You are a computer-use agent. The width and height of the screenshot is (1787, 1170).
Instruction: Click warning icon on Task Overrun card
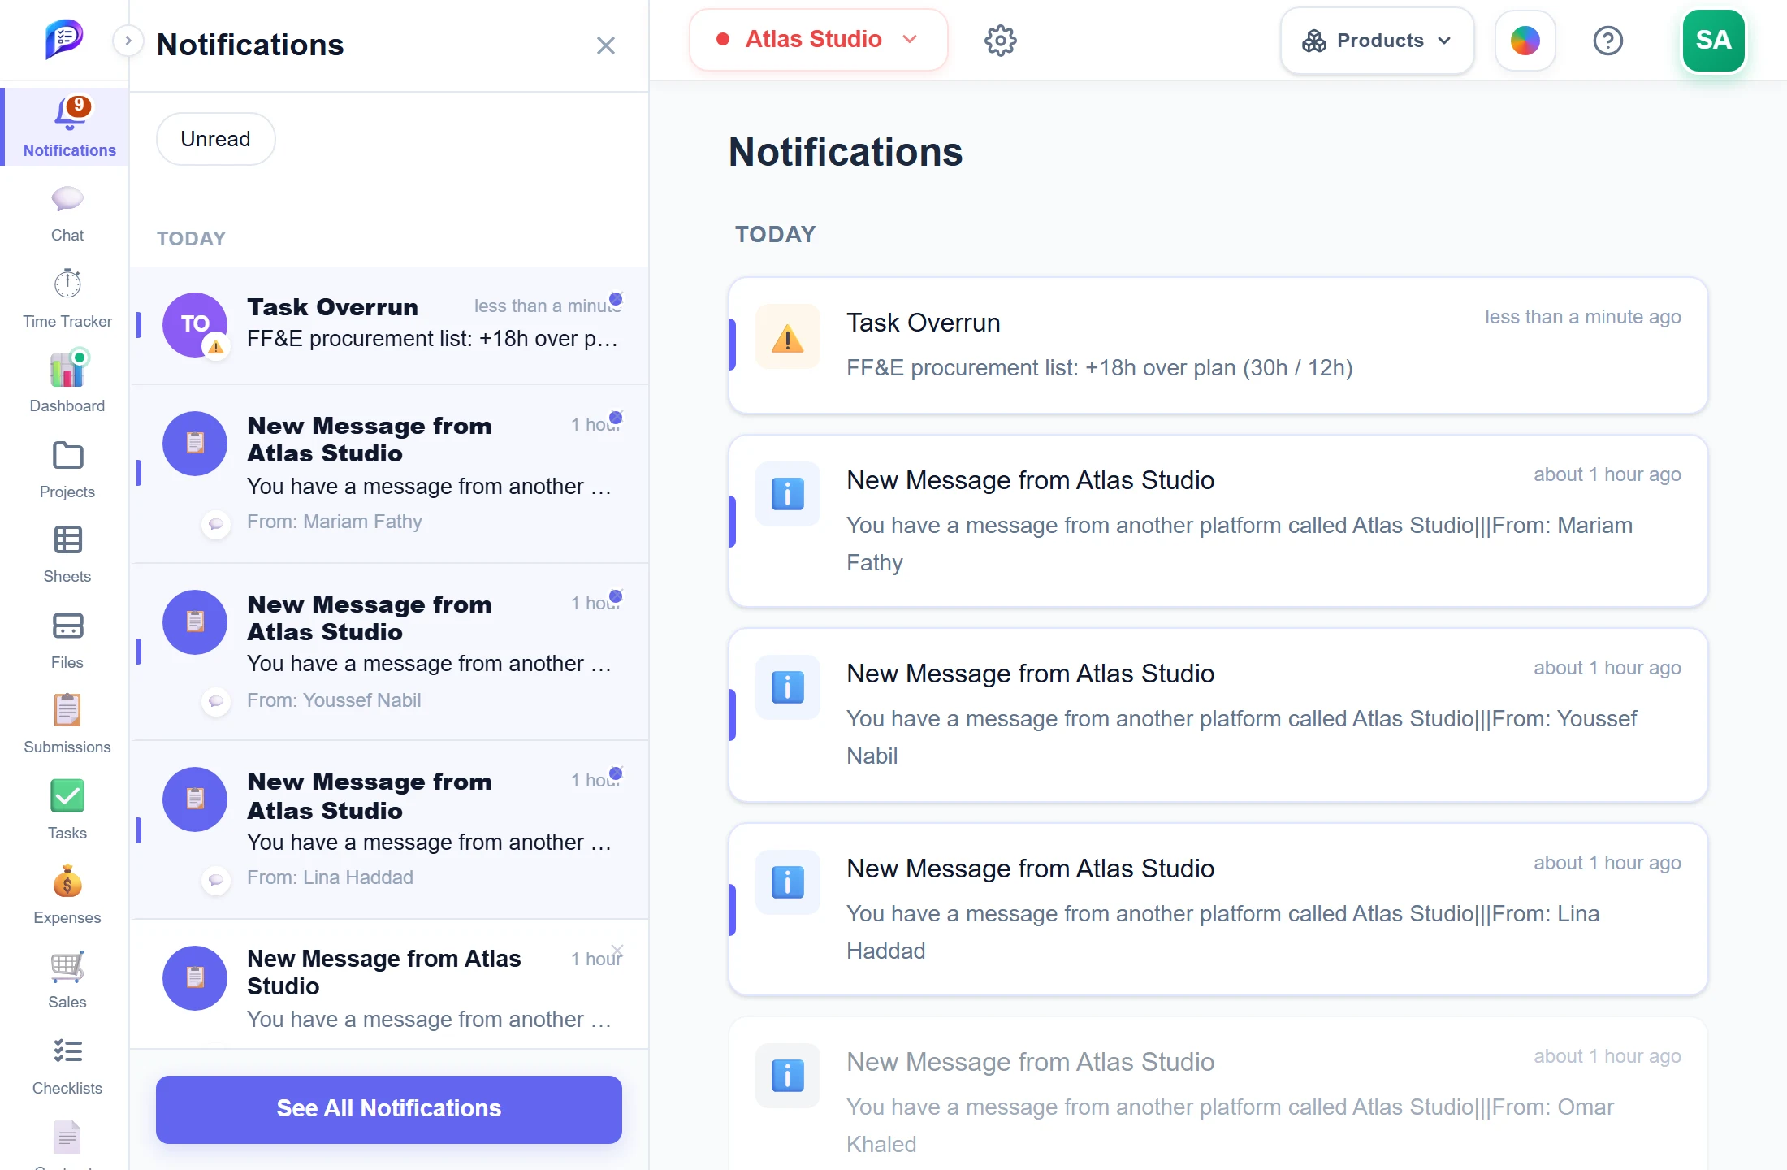pos(788,337)
